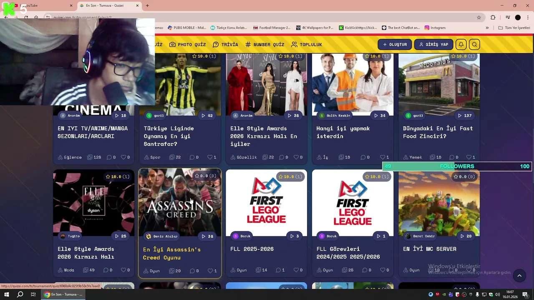Open Windows Task View

click(33, 295)
